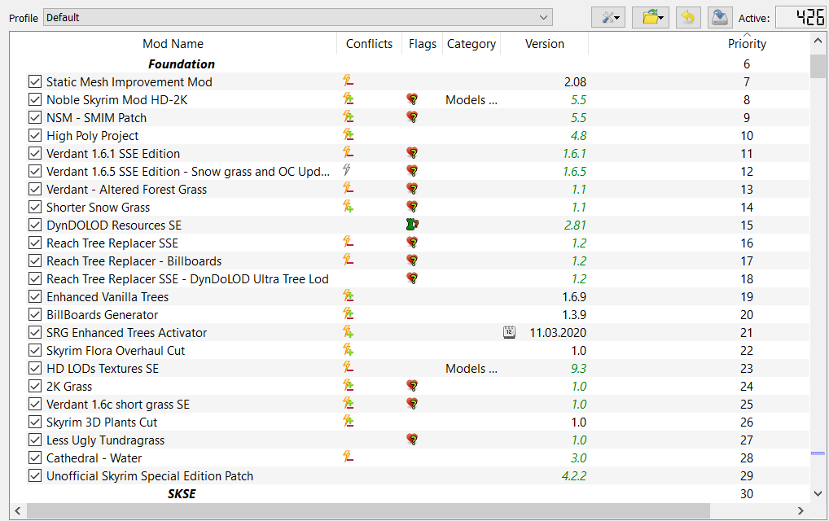
Task: Sort by the Priority column header
Action: point(747,44)
